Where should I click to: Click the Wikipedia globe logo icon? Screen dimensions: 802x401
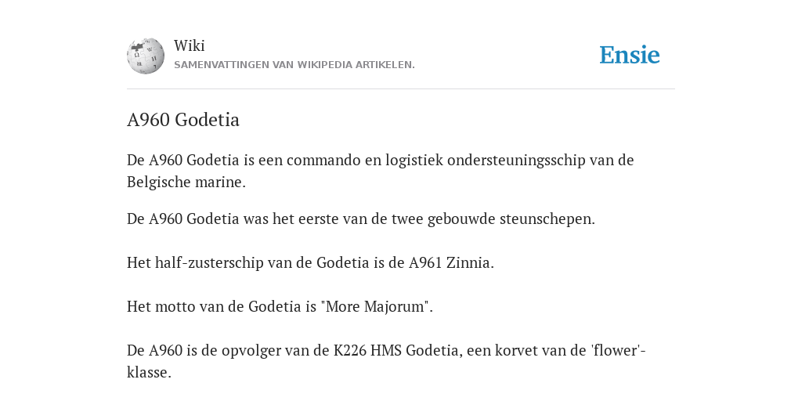(x=146, y=56)
